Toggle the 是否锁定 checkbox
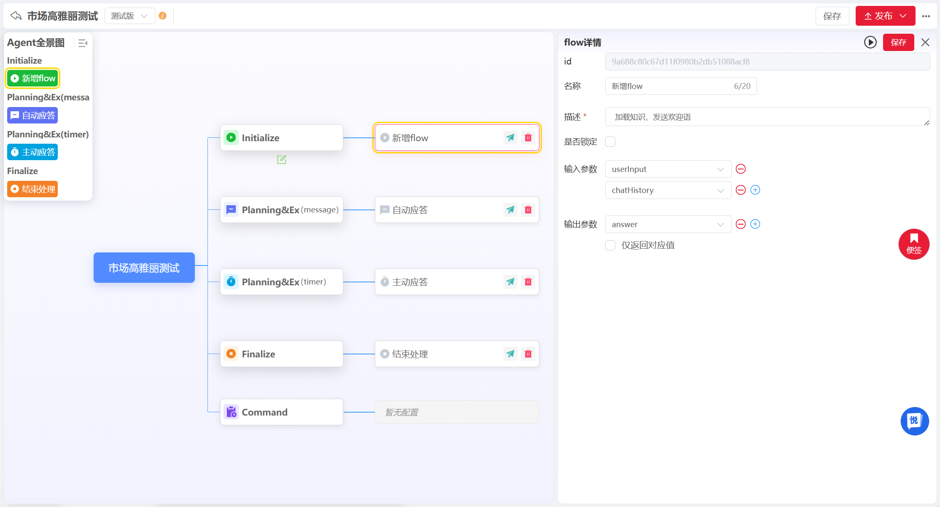The height and width of the screenshot is (507, 940). pyautogui.click(x=610, y=142)
